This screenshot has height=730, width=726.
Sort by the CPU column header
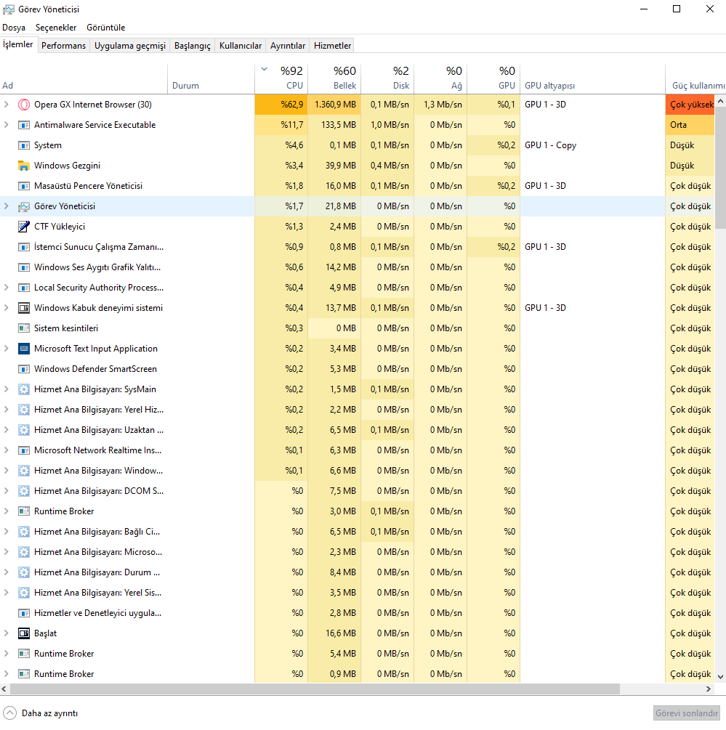coord(281,78)
